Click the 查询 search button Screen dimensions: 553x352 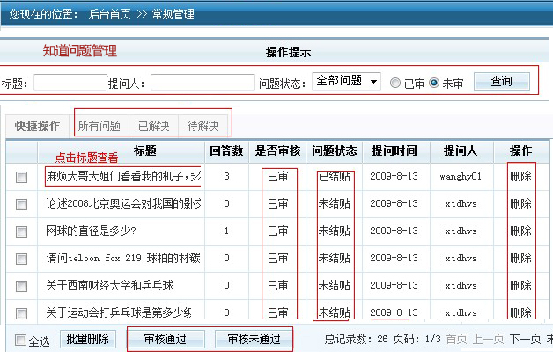pos(502,81)
